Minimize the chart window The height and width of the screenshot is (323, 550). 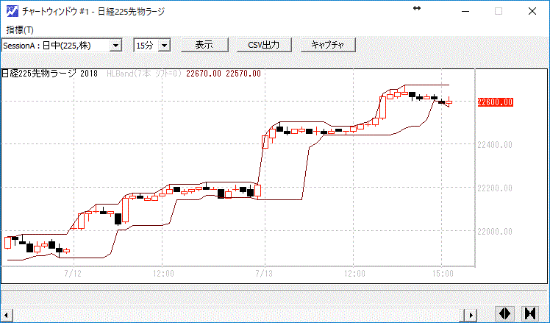click(465, 11)
